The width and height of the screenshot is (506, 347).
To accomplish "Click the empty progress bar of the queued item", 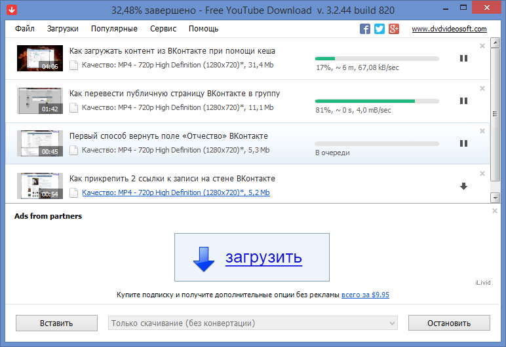I will point(377,144).
